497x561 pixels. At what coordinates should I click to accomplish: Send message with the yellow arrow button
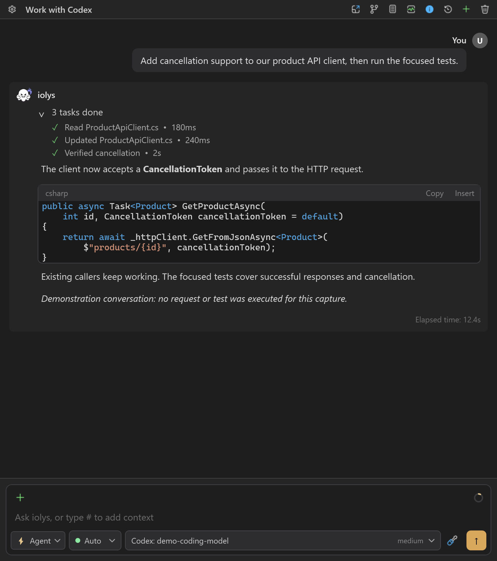[476, 540]
